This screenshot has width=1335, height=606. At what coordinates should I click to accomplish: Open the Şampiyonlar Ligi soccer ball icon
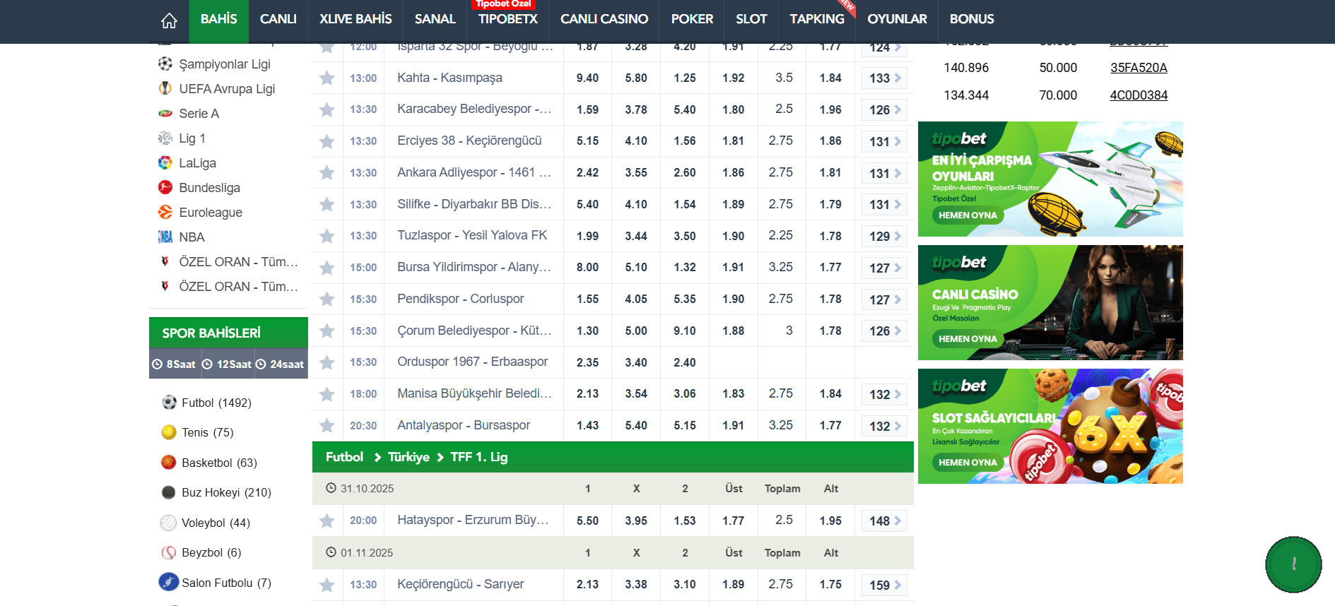[165, 64]
